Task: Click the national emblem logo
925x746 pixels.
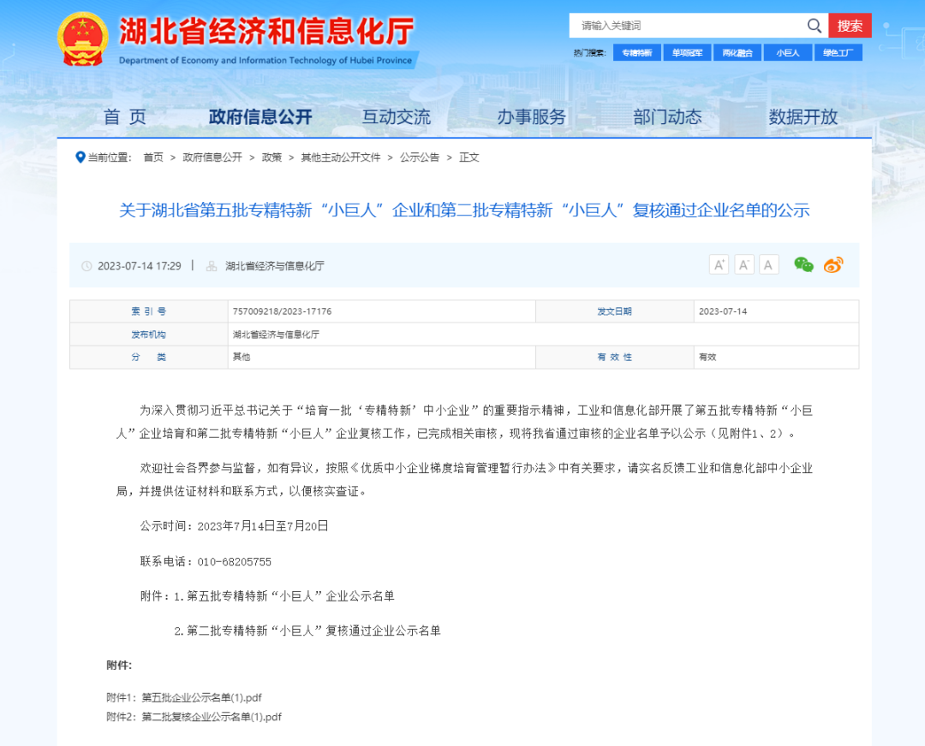Action: coord(82,38)
